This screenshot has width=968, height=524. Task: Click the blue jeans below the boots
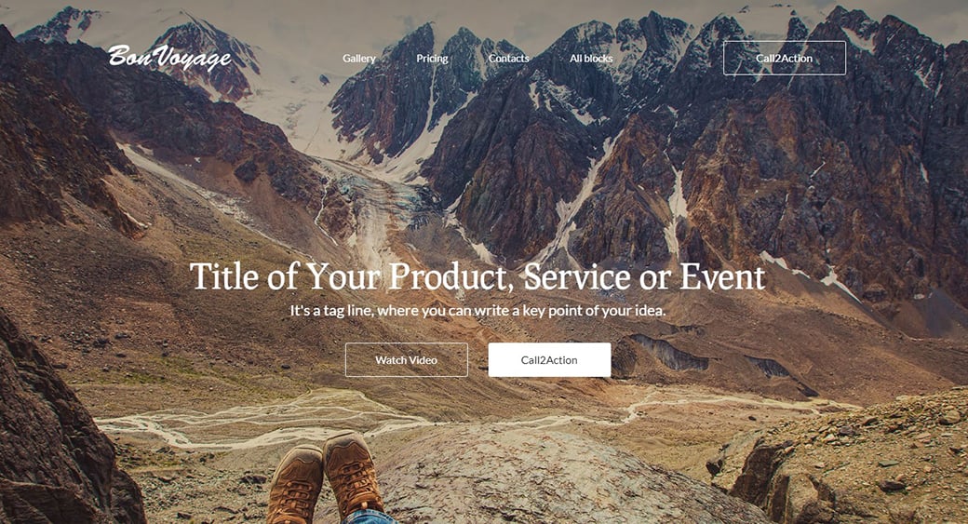[370, 517]
